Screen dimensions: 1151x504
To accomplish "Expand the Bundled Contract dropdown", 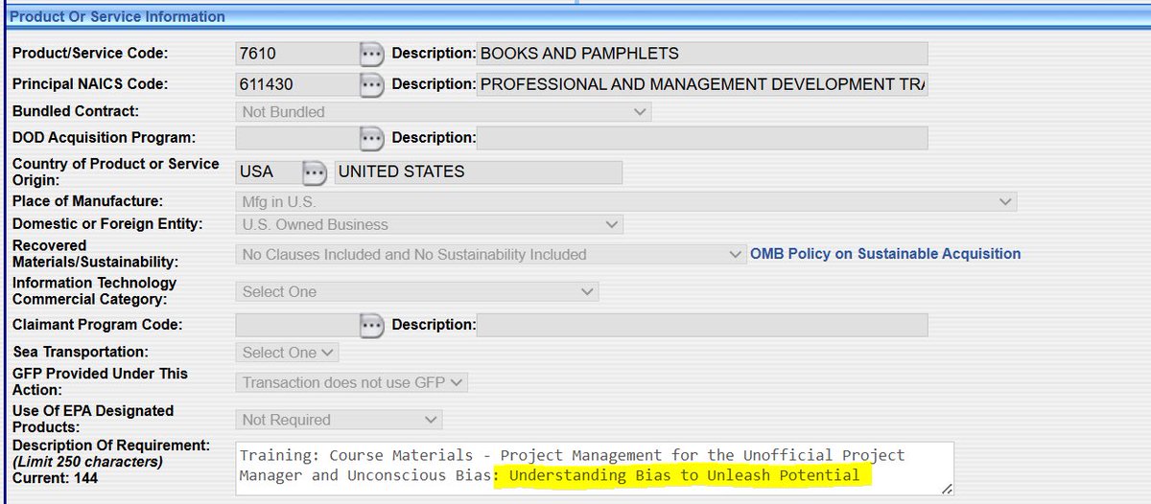I will click(x=442, y=112).
